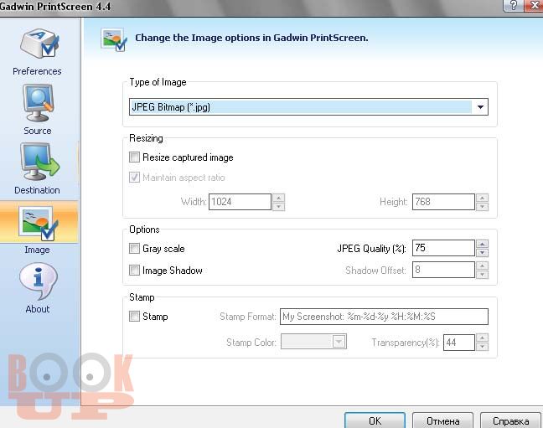Click the JPEG Quality input field
The width and height of the screenshot is (543, 428).
click(443, 248)
